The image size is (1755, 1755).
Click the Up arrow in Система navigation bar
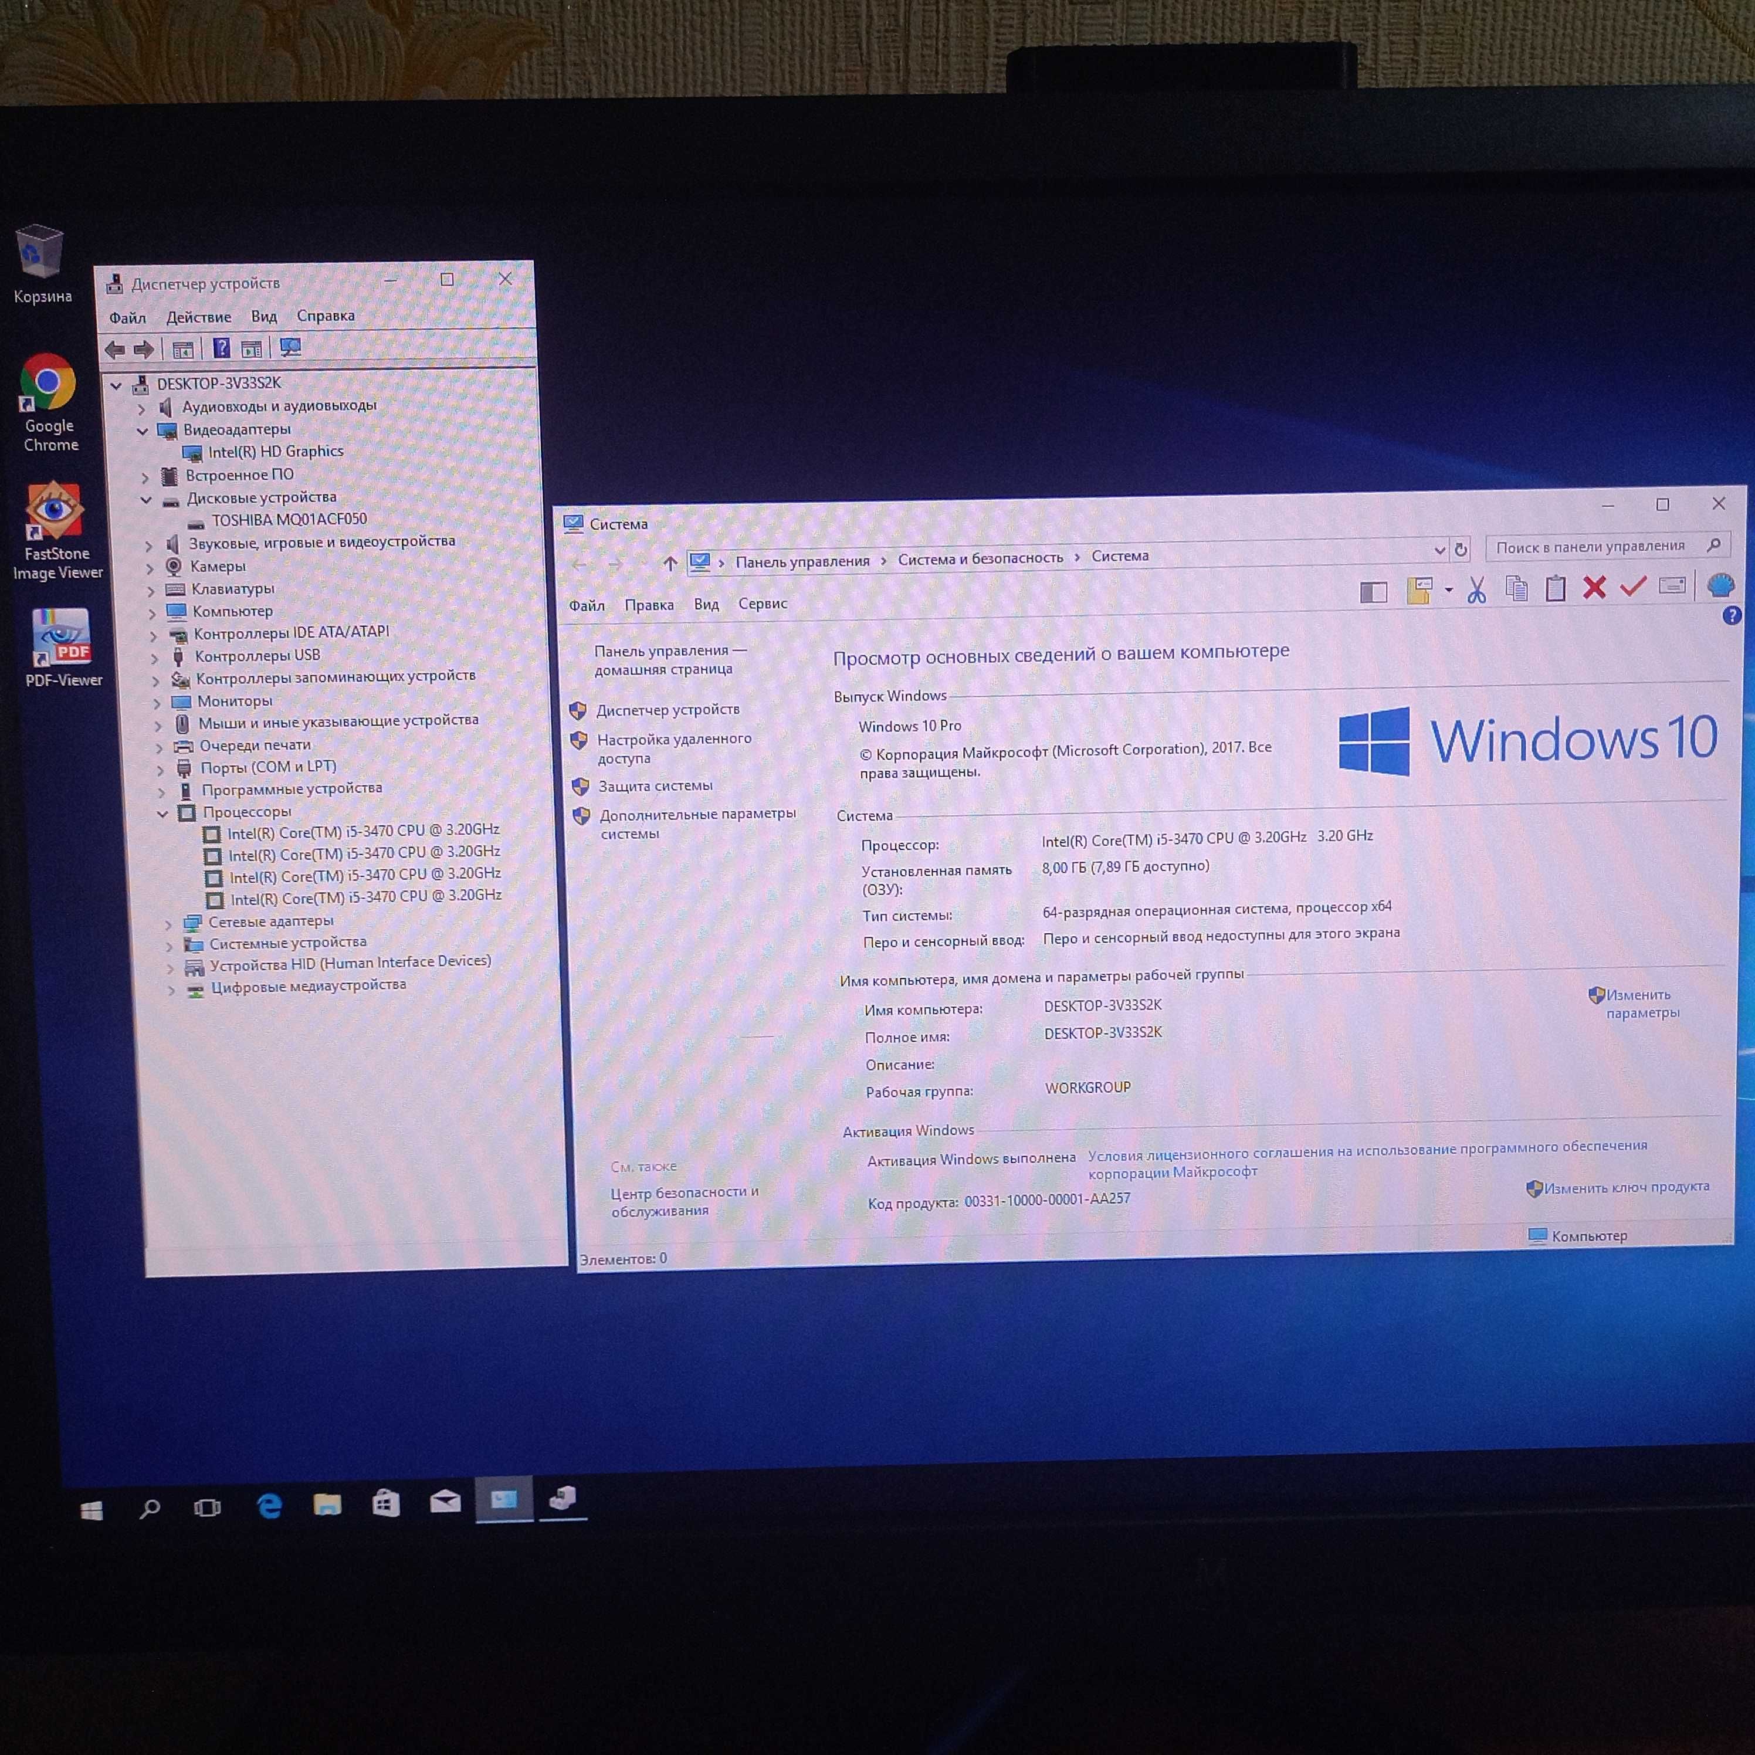tap(670, 564)
